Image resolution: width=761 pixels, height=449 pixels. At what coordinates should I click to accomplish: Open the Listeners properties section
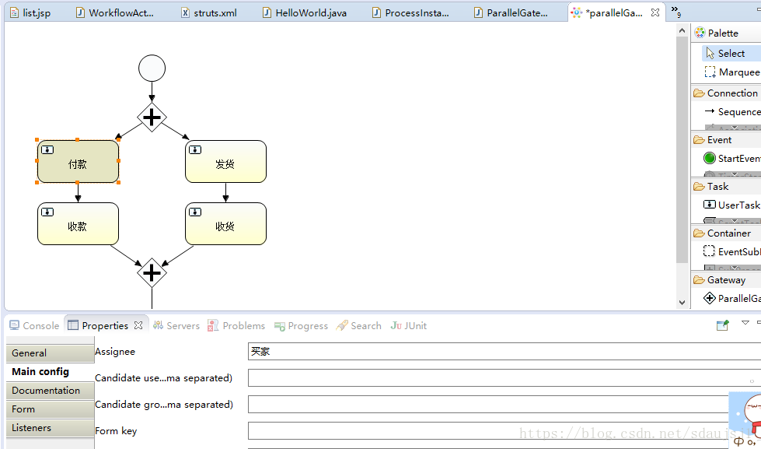click(50, 428)
